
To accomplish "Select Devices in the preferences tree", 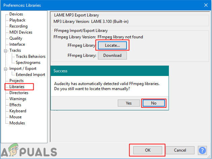I will 16,14.
